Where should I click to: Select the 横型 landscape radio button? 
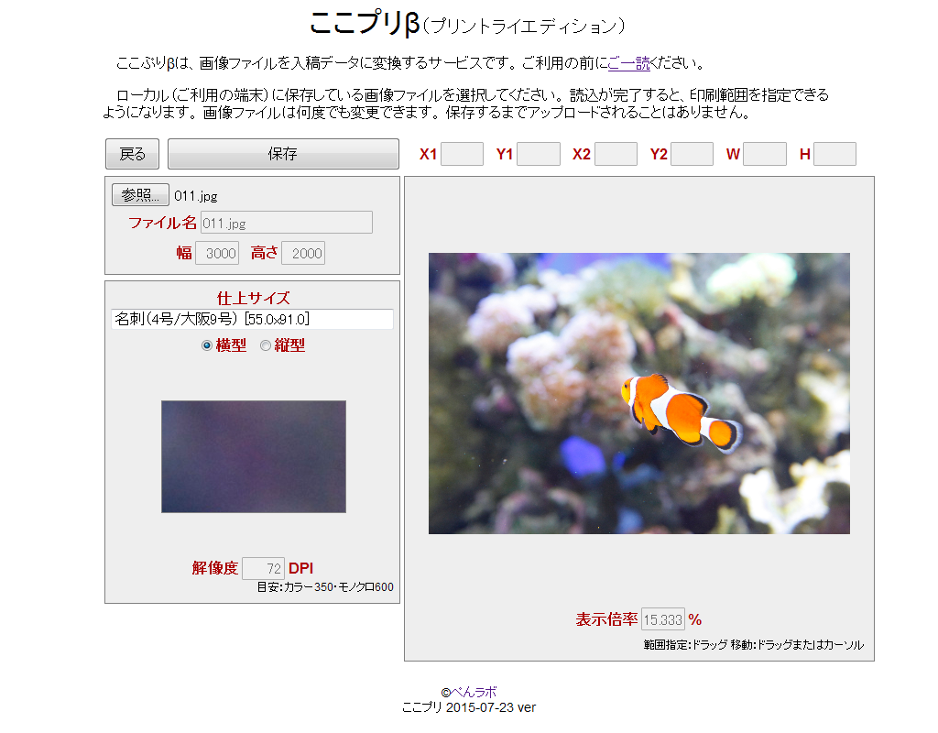[x=207, y=345]
